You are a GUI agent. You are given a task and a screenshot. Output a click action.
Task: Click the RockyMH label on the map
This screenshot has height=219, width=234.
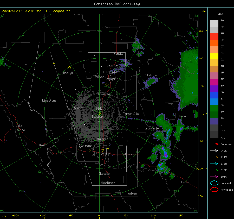coord(69,73)
